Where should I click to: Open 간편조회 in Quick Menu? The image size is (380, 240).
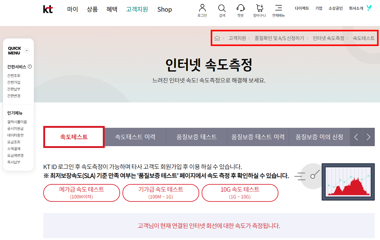click(x=14, y=76)
